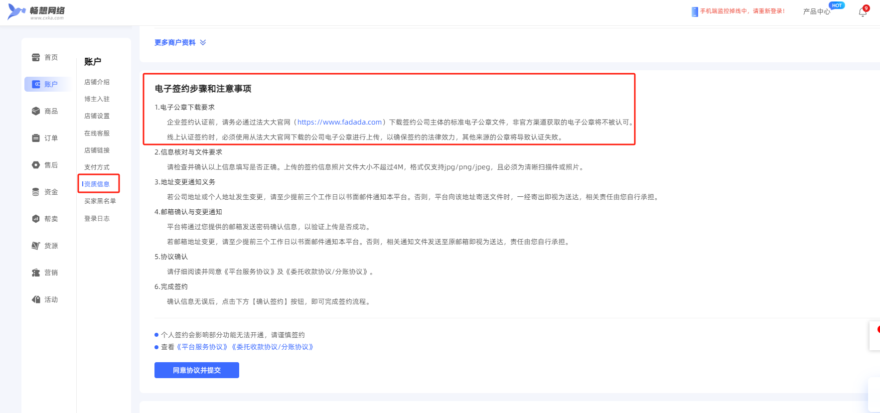The image size is (880, 413).
Task: Click the 订单 clipboard icon
Action: tap(36, 138)
